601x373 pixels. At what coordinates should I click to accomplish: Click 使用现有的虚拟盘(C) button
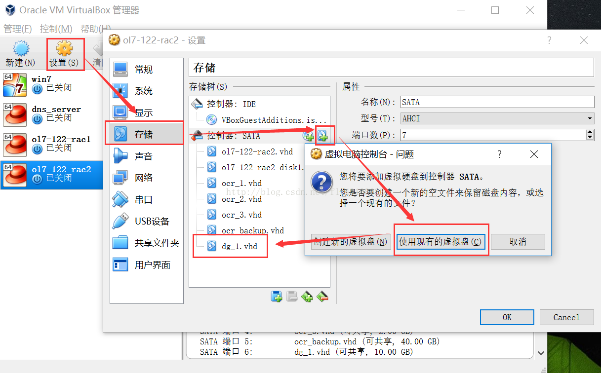tap(440, 242)
